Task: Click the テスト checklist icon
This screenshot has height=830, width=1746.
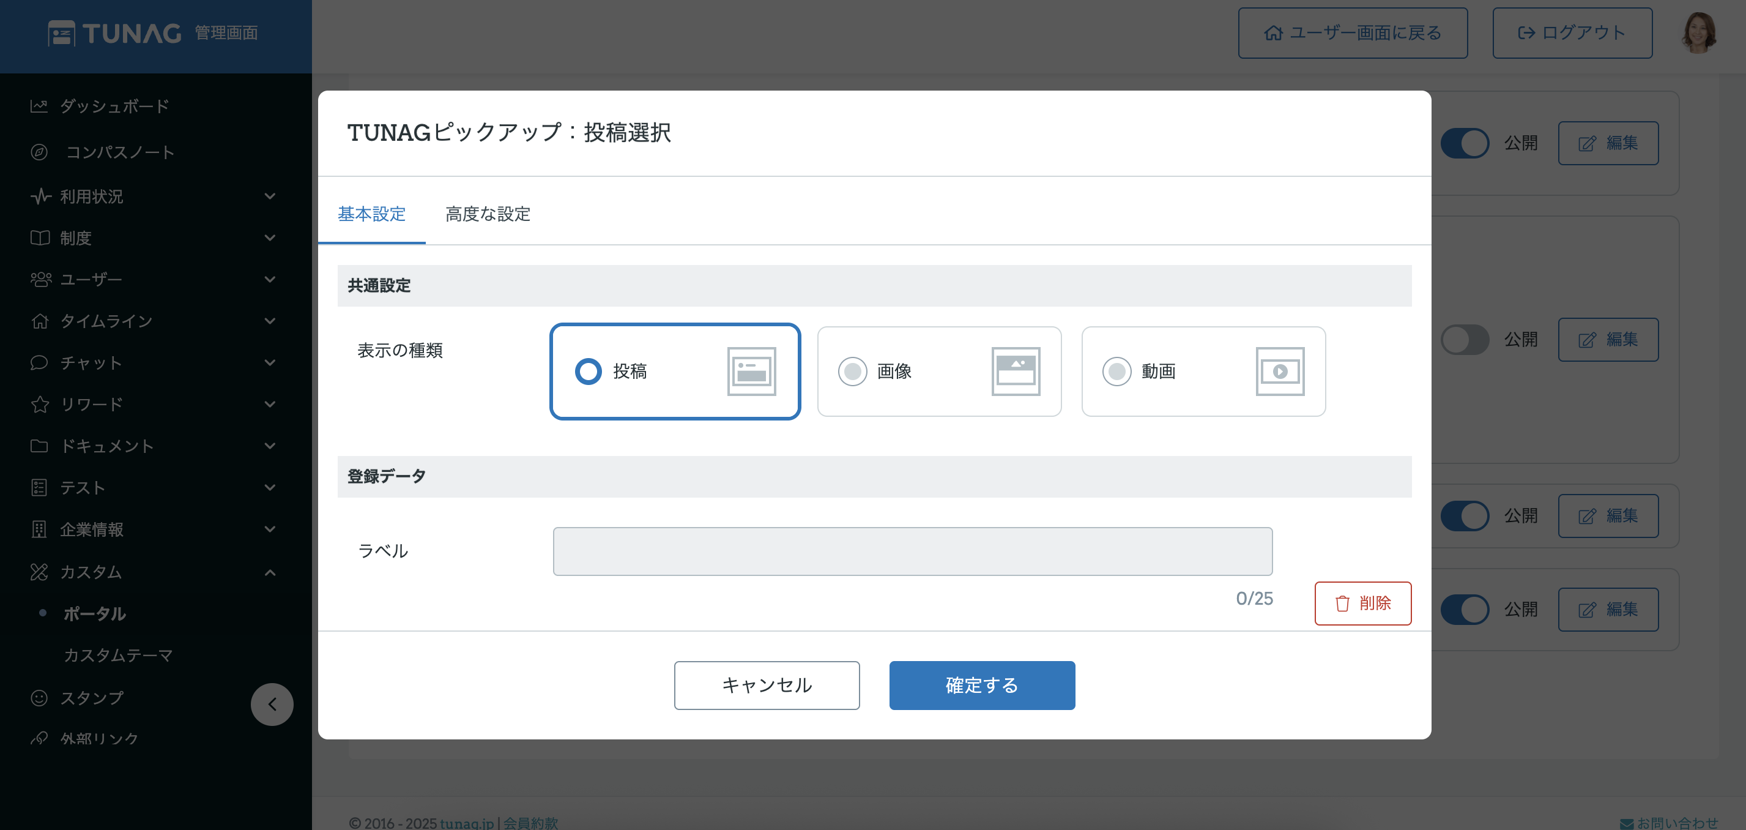Action: tap(39, 488)
